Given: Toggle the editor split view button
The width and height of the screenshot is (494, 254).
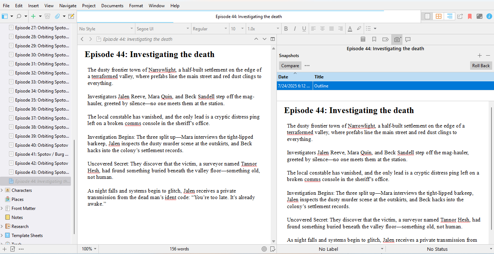Looking at the screenshot, I should coord(273,39).
